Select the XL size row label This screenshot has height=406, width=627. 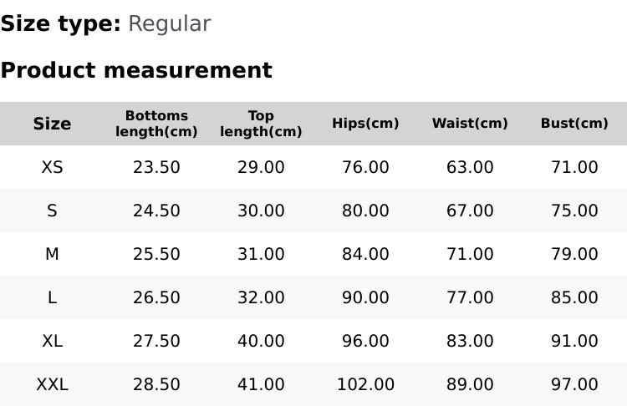click(x=52, y=341)
